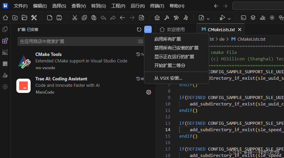This screenshot has width=284, height=158.
Task: Go back with top navigation arrow
Action: [x=216, y=6]
